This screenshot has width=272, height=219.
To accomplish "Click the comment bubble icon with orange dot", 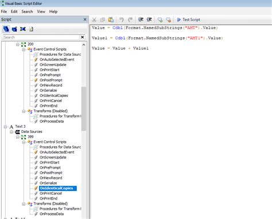I will point(168,19).
